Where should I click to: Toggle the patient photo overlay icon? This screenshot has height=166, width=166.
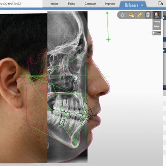coord(156,15)
